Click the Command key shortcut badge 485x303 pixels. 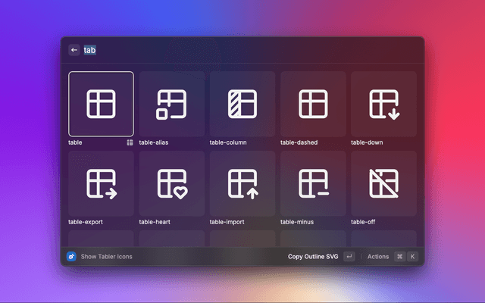pos(399,257)
